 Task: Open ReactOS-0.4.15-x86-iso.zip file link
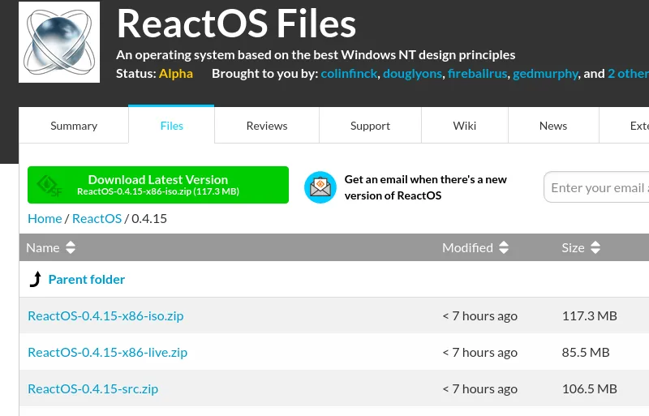click(x=105, y=315)
